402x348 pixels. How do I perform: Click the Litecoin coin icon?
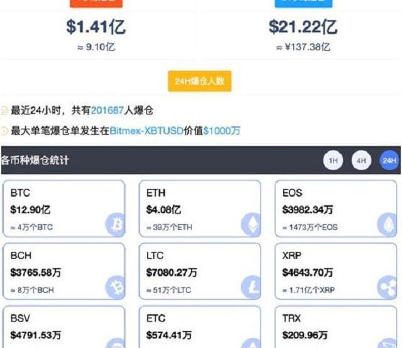coord(251,288)
